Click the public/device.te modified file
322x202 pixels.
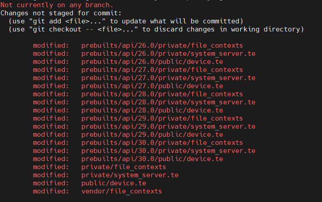coord(114,183)
